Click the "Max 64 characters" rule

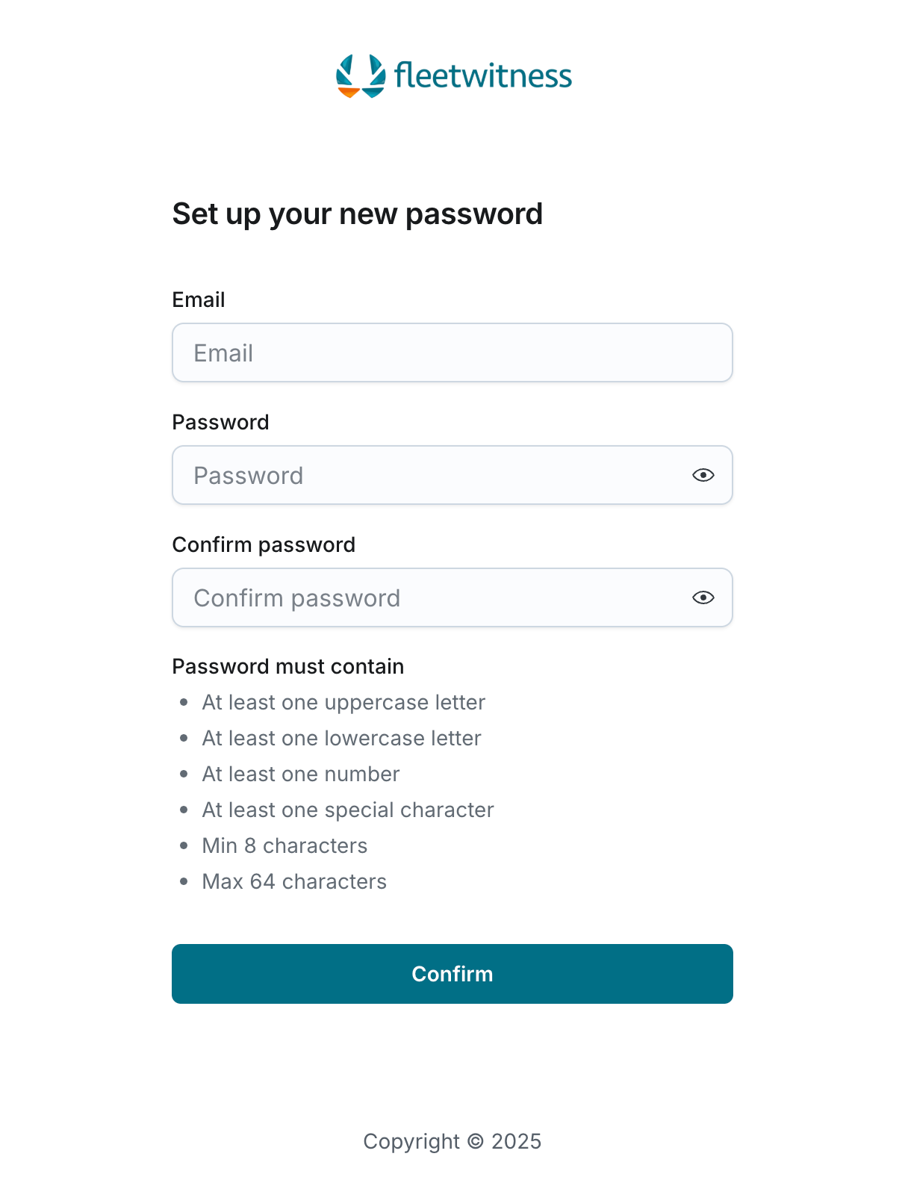coord(294,881)
